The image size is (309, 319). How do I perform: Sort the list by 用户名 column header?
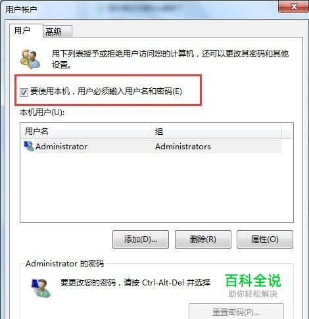click(x=85, y=131)
